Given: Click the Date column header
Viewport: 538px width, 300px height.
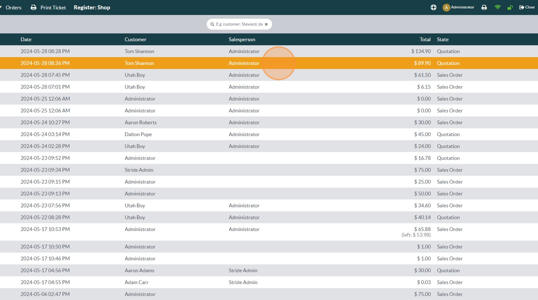Looking at the screenshot, I should [x=26, y=39].
